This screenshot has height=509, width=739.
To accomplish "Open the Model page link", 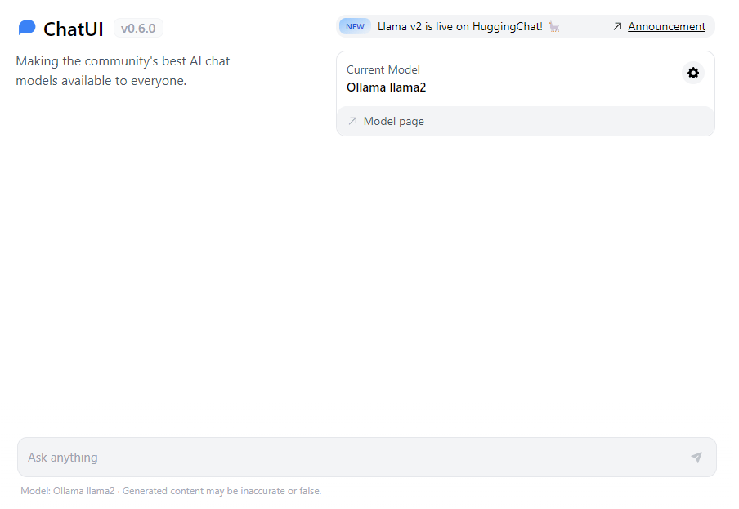I will [393, 122].
